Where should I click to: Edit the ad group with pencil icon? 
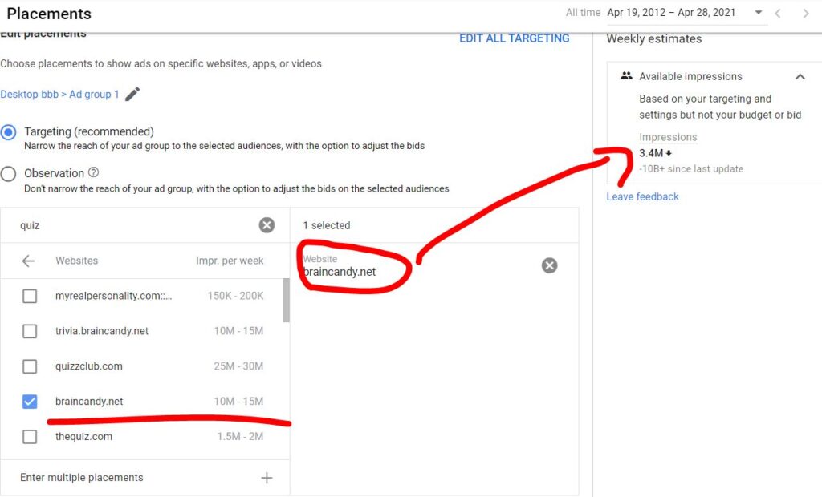(x=132, y=95)
